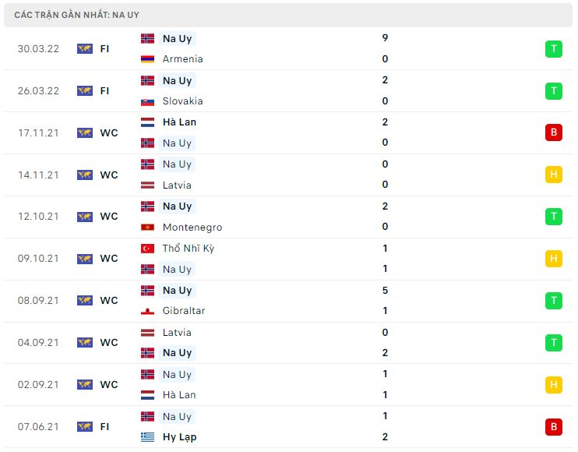Click the red B badge for Hy Lạp match
The height and width of the screenshot is (452, 578).
tap(554, 427)
